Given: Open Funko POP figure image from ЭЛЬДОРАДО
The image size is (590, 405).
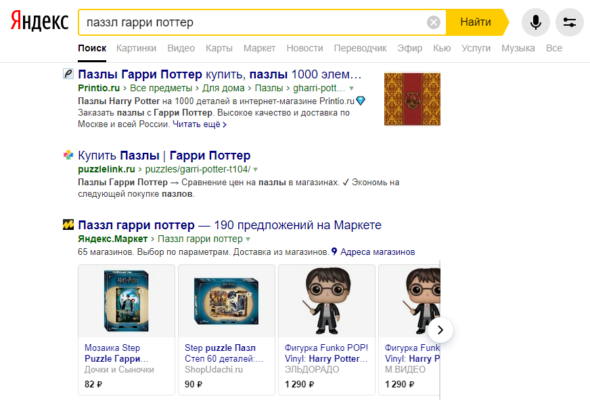Looking at the screenshot, I should click(327, 301).
